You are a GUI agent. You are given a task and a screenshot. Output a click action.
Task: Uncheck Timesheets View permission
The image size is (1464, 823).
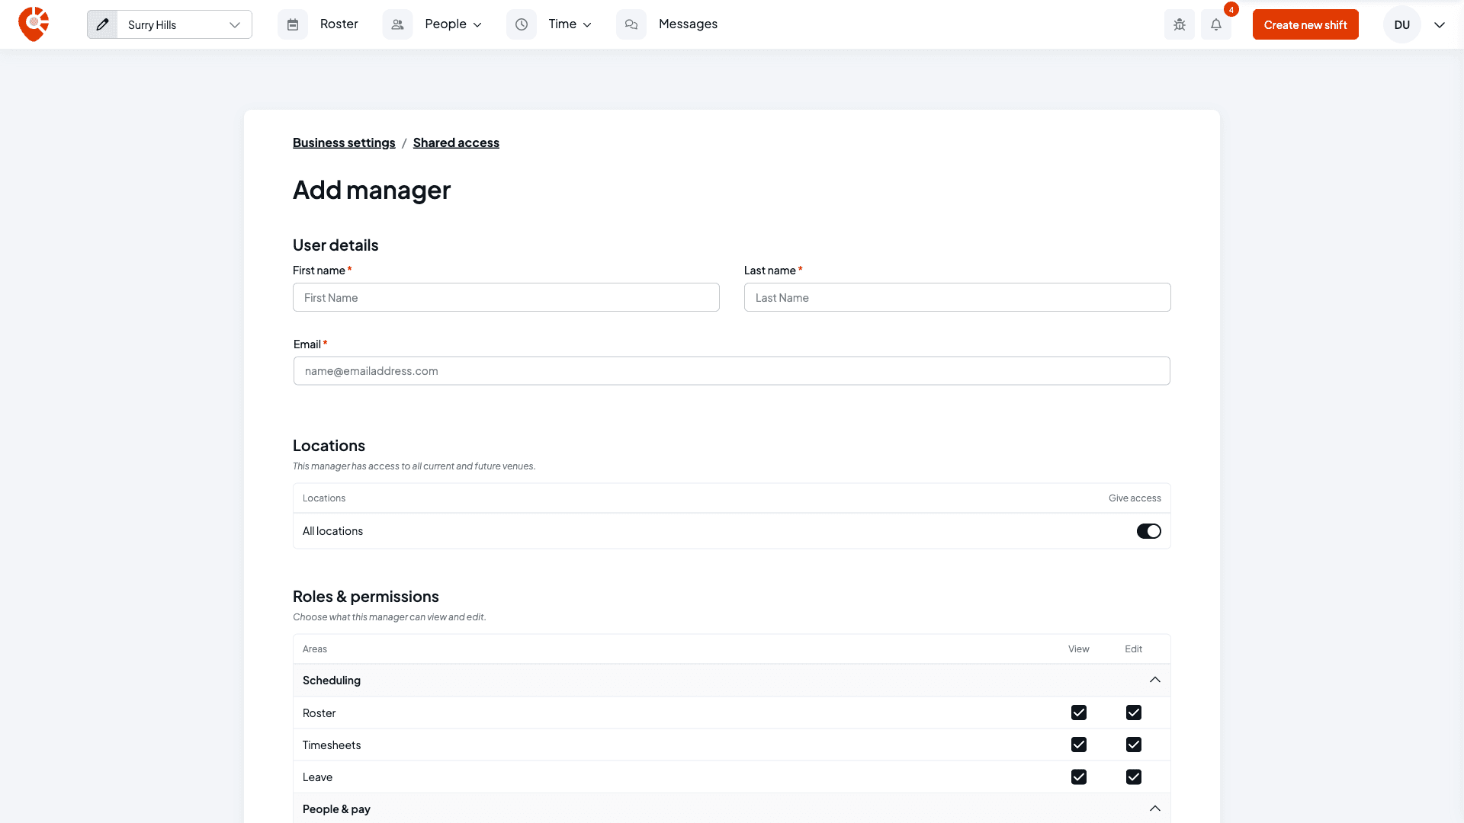coord(1079,745)
